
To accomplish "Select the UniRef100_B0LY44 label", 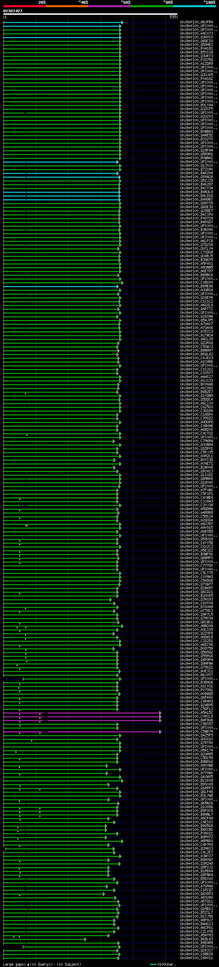I will click(196, 105).
